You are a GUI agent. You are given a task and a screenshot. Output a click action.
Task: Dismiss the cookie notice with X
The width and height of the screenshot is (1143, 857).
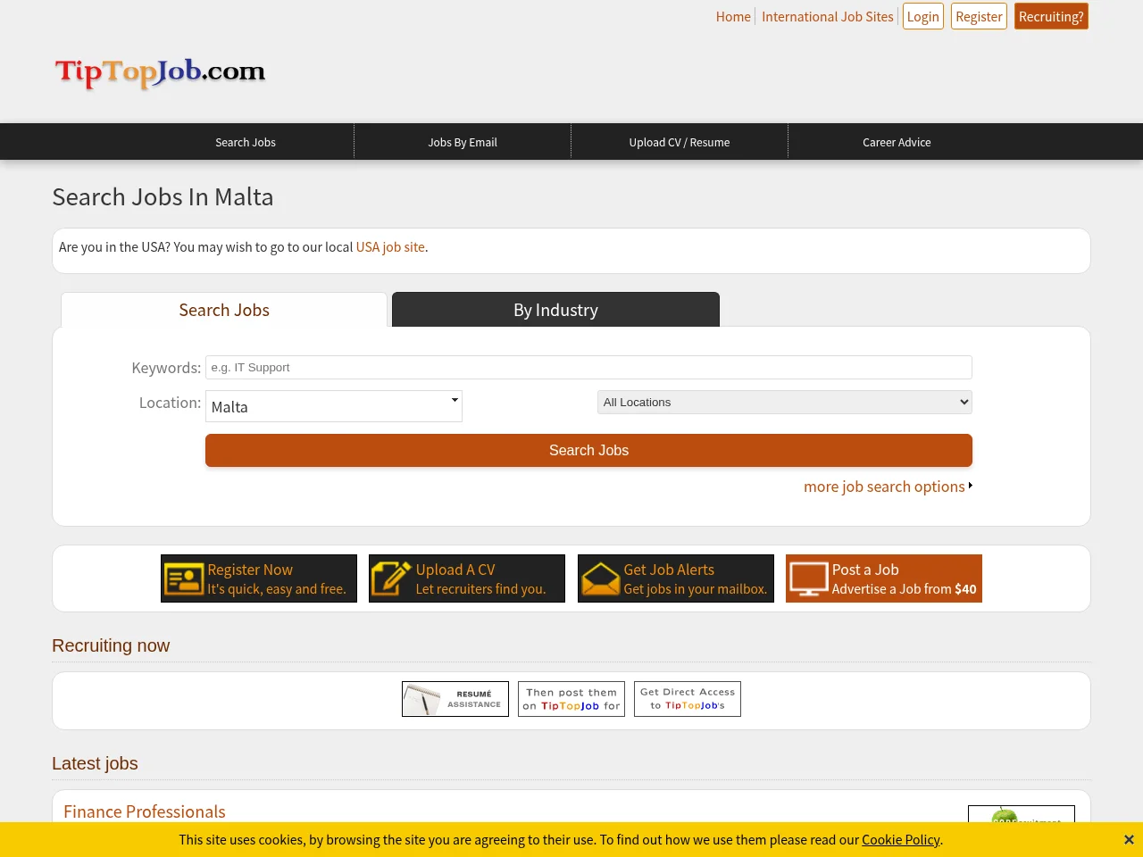1129,840
